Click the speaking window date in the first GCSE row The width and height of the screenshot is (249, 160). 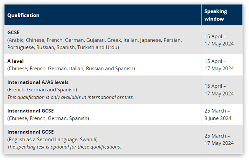219,40
